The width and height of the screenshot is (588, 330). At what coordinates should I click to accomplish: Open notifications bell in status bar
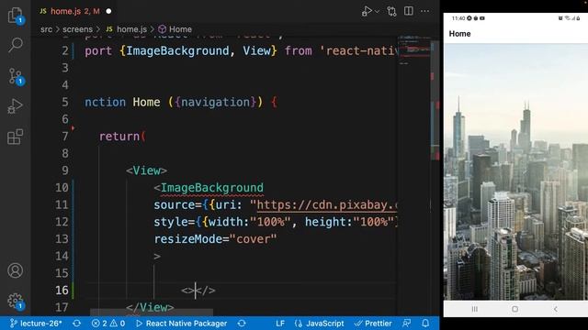pos(425,324)
